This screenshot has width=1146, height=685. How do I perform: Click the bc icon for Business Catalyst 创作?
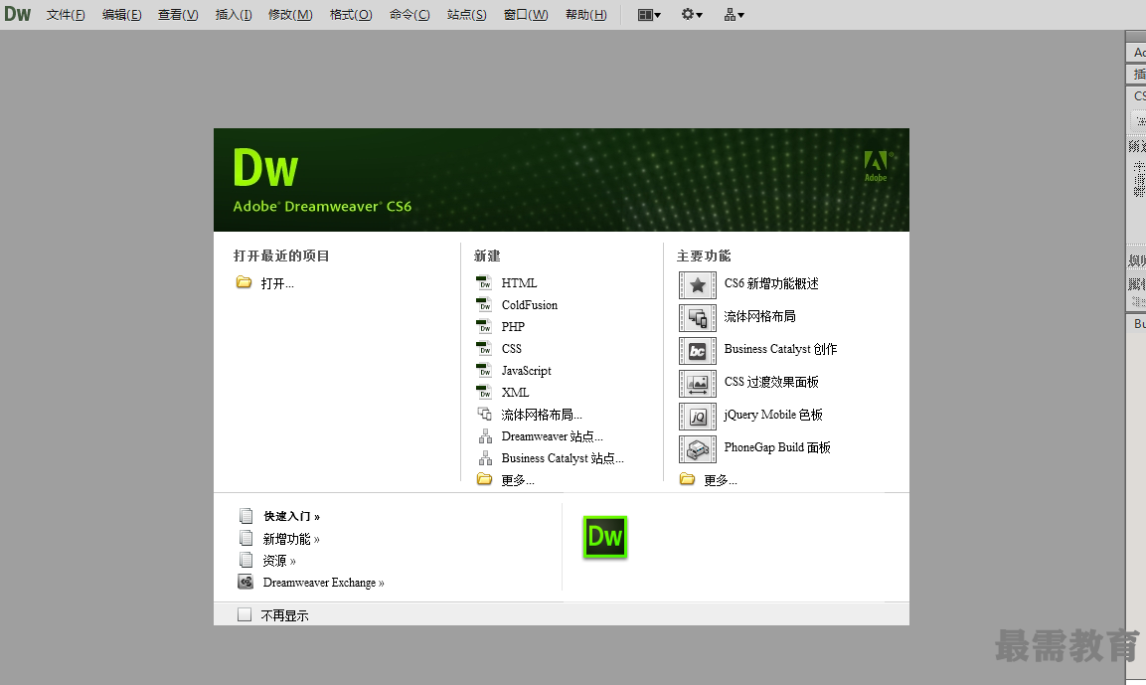(698, 350)
